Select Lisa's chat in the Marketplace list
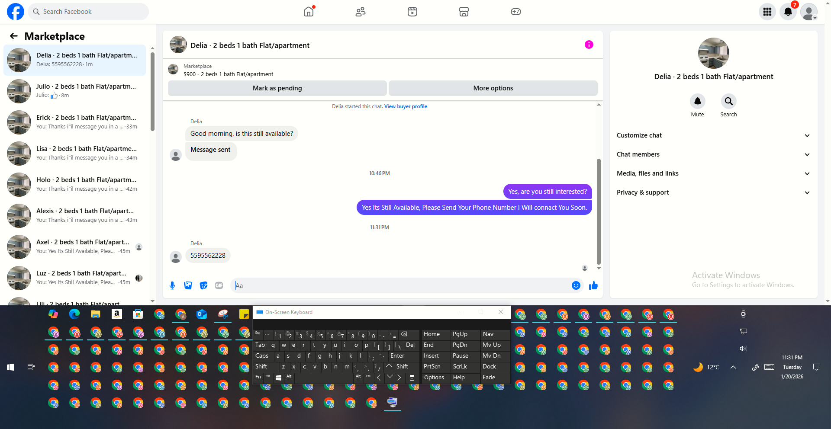 [x=74, y=153]
